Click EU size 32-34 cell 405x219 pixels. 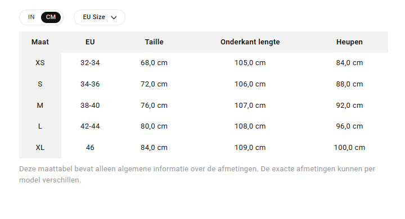point(90,63)
